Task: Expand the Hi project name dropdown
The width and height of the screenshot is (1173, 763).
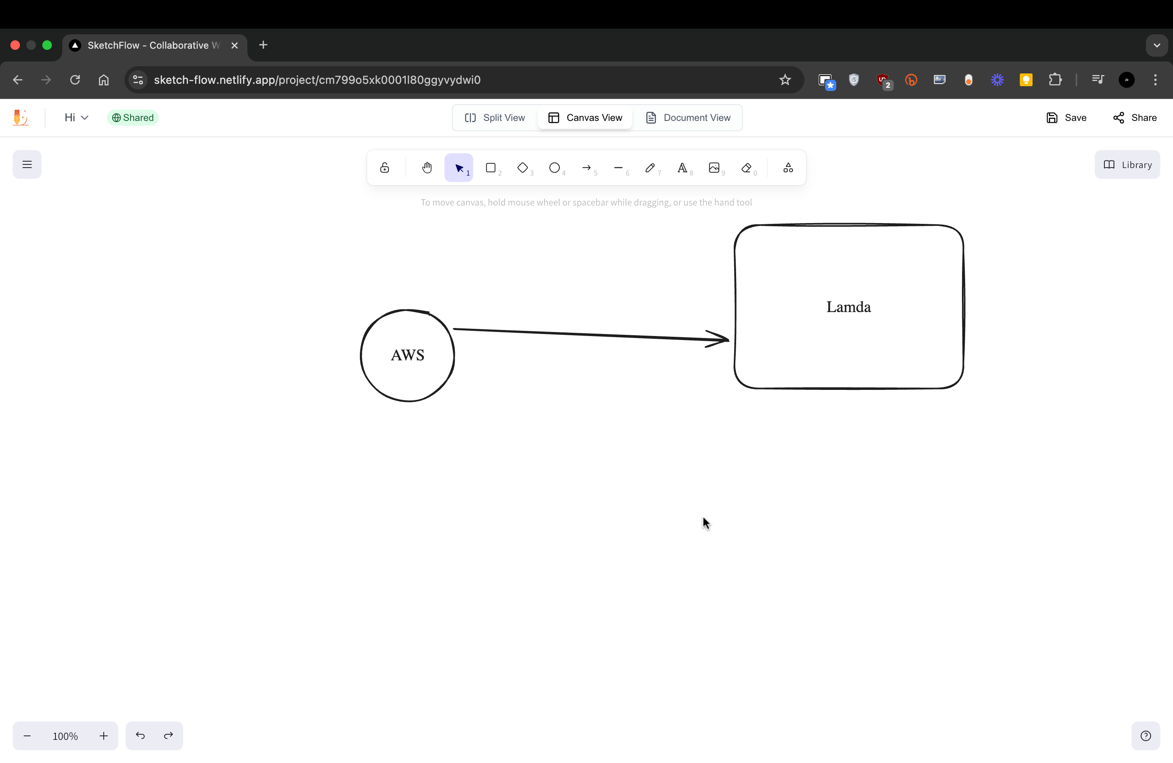Action: 76,118
